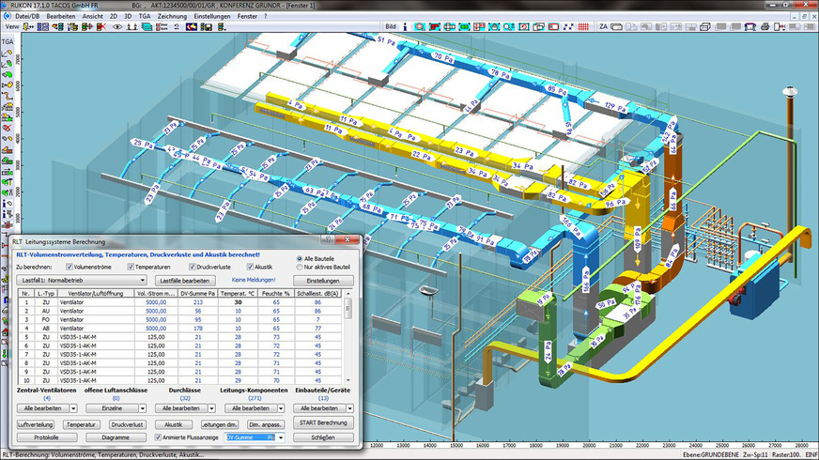This screenshot has height=460, width=819.
Task: Uncheck the Volumenströme checkbox
Action: coord(69,267)
